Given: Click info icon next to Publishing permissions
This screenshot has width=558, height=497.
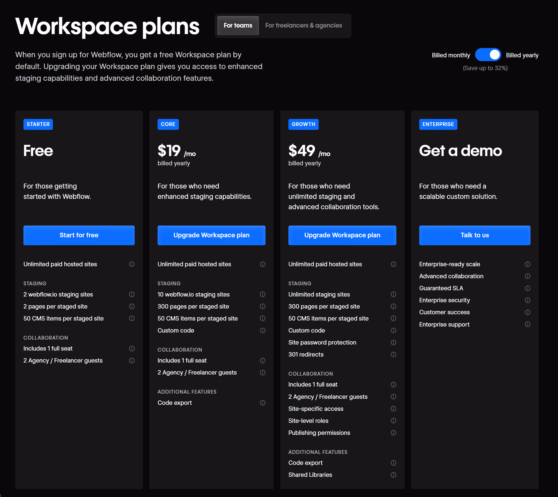Looking at the screenshot, I should tap(393, 433).
